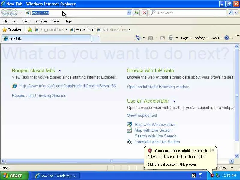Open zoom level 100% dropdown
This screenshot has width=240, height=180.
232,168
